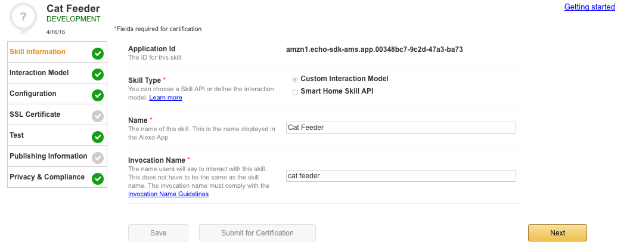Click the gray checkmark beside Publishing Information
Screen dimensions: 633x245
98,158
